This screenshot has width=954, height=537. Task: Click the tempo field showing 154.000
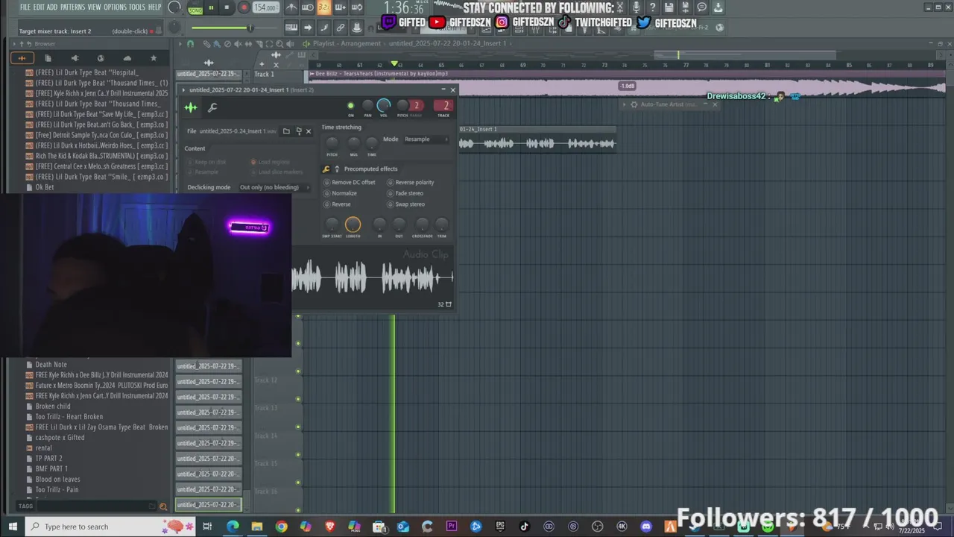pyautogui.click(x=265, y=7)
